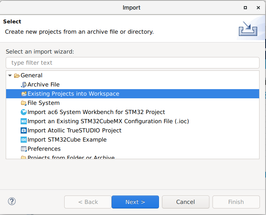The height and width of the screenshot is (215, 266).
Task: Click the General folder icon
Action: point(17,75)
